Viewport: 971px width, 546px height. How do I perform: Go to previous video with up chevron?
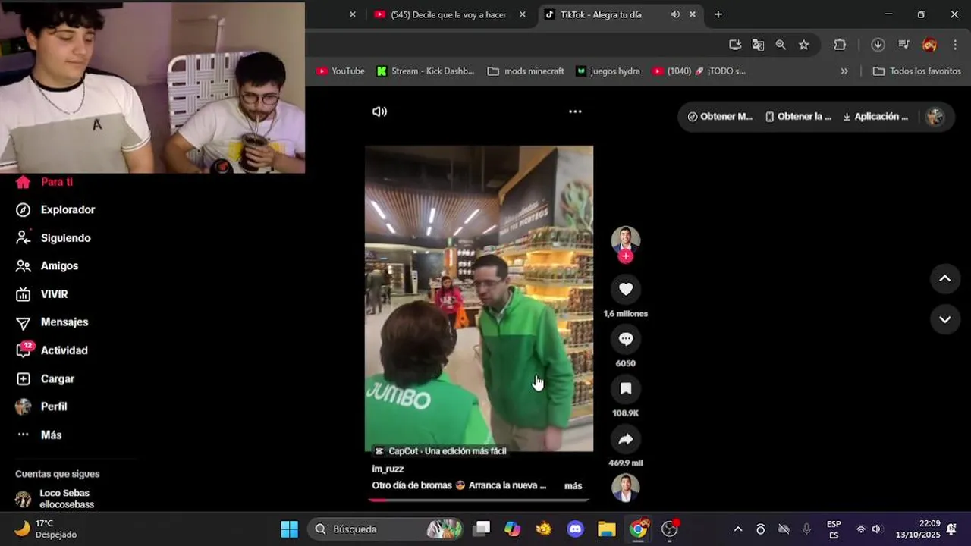945,278
